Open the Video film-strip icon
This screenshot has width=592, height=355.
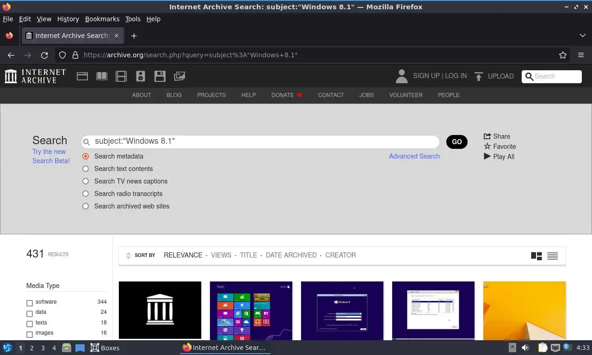pos(121,76)
